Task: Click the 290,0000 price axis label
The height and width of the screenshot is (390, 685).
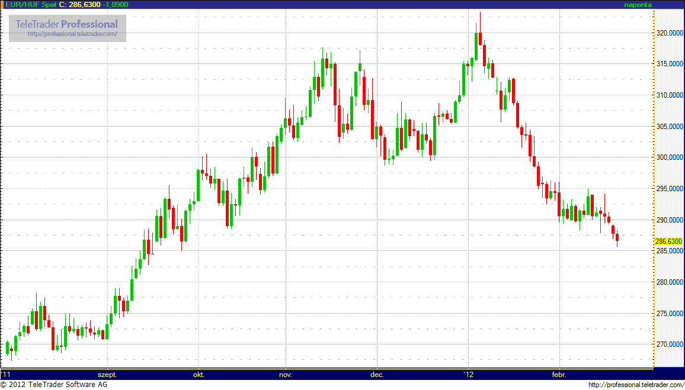Action: pyautogui.click(x=668, y=220)
